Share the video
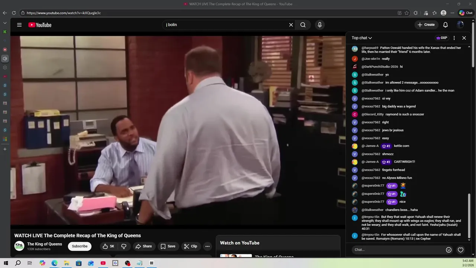Screen dimensions: 476x268 [144, 246]
